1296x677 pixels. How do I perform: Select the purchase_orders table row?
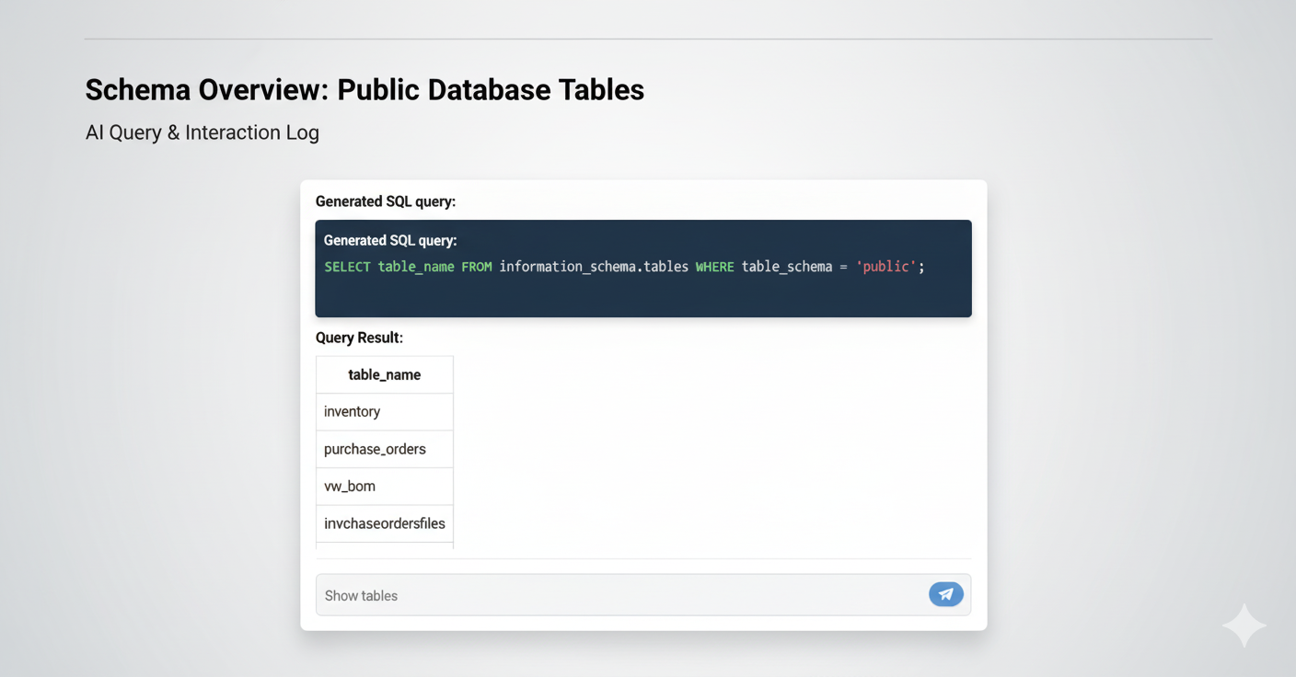coord(384,449)
